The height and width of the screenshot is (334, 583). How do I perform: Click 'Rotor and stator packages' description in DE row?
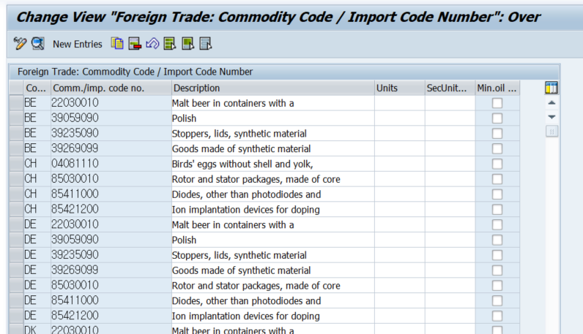[x=273, y=286]
